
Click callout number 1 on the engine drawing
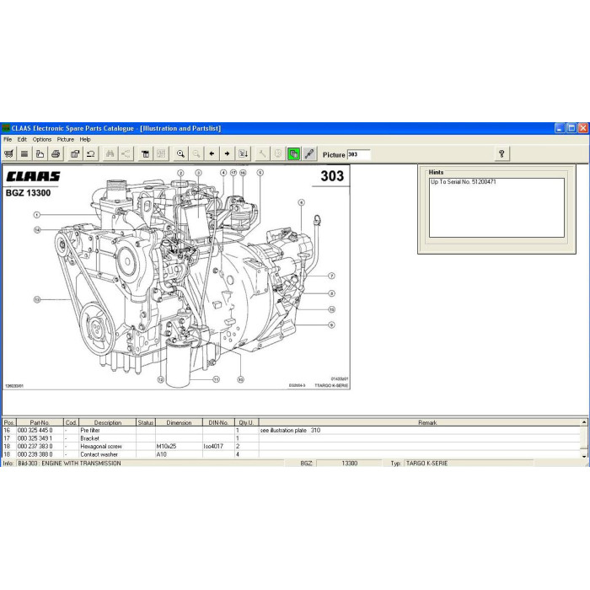coord(37,215)
